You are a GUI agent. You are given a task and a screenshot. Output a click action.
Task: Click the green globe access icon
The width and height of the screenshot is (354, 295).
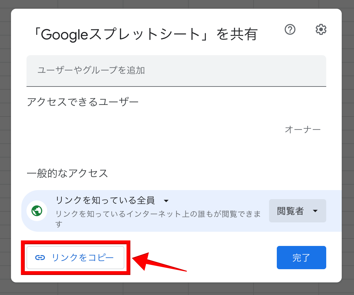coord(37,211)
